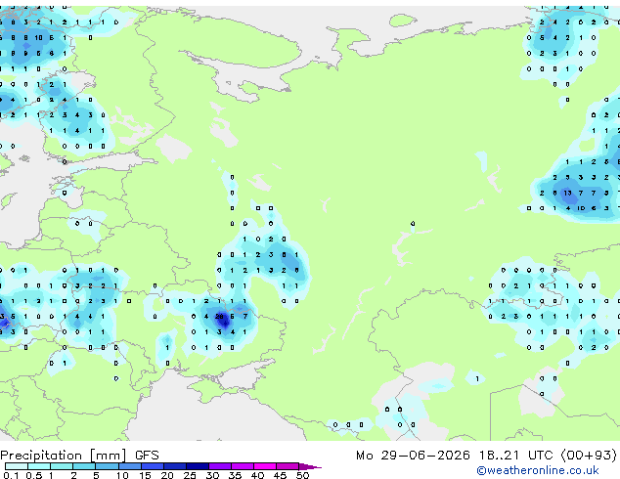
Task: Click the '0.5' label under the legend
Action: pos(34,475)
